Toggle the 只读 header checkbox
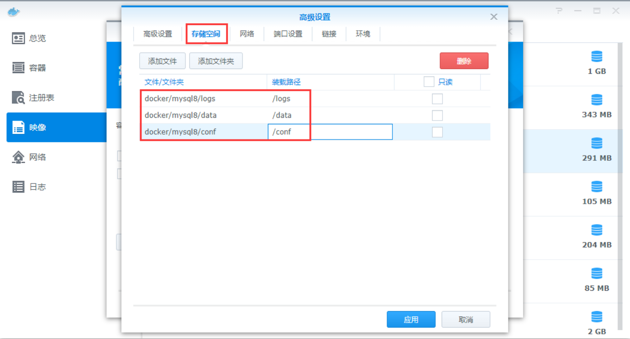This screenshot has height=339, width=630. tap(429, 82)
